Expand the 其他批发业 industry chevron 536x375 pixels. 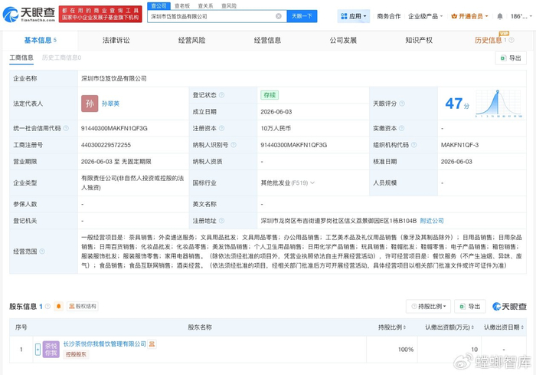312,183
